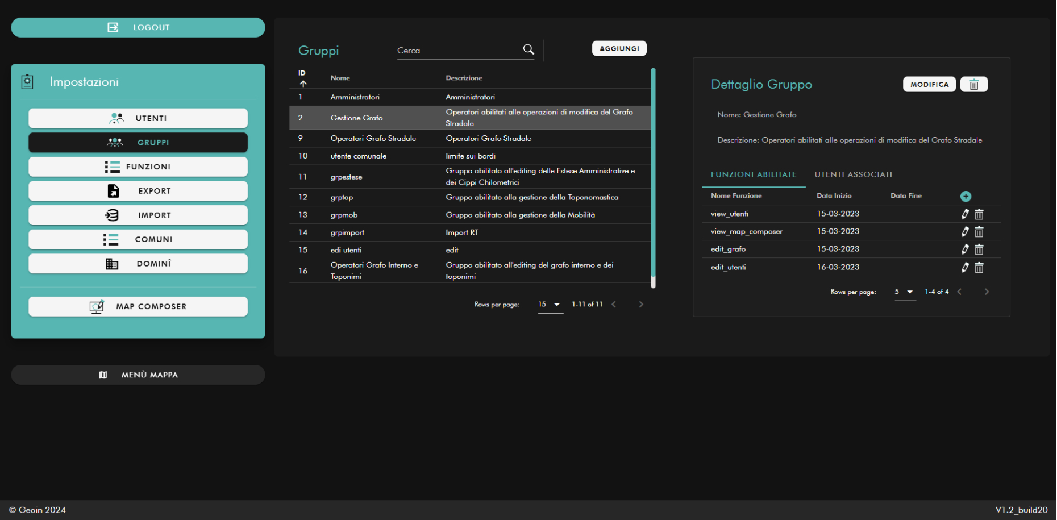Go to next page of groups table
Screen dimensions: 1057x520
tap(641, 305)
